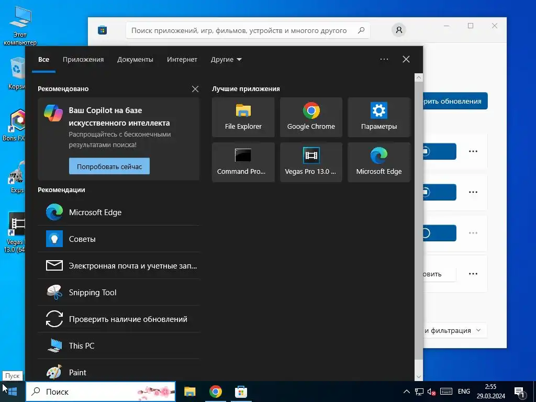Open more options for third Store update row
This screenshot has width=536, height=402.
(x=473, y=233)
